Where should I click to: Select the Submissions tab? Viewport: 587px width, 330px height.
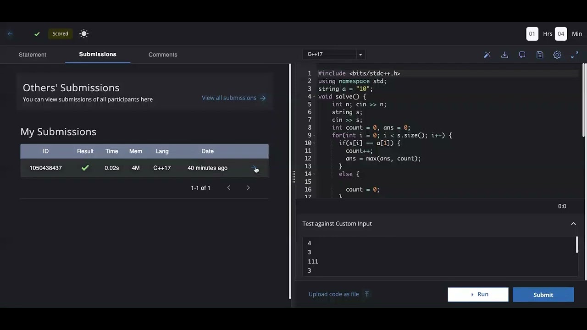[x=98, y=54]
